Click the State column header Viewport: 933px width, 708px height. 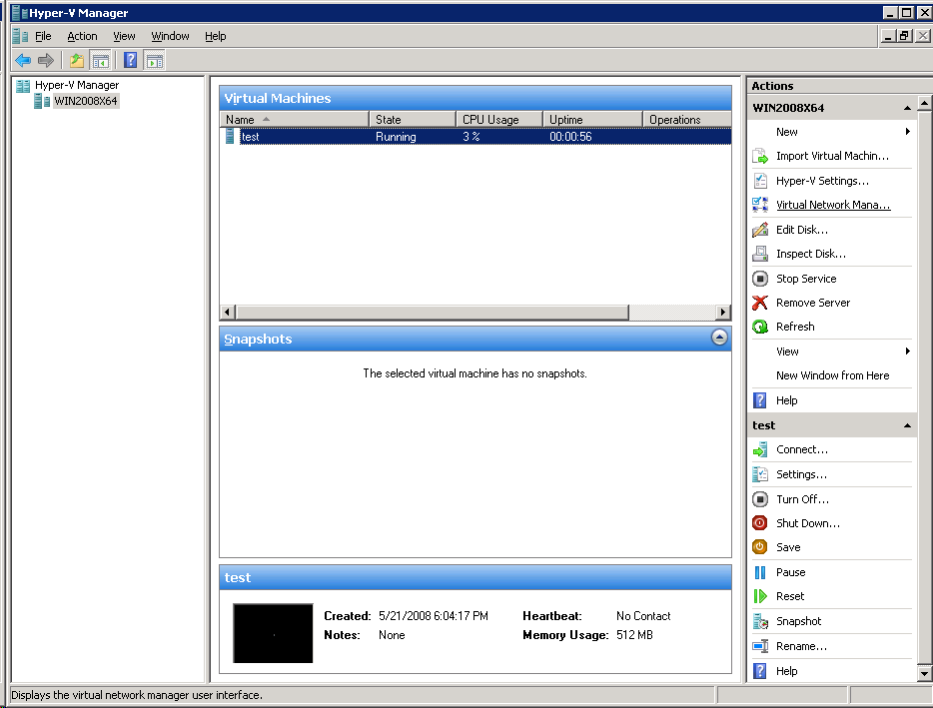[x=413, y=120]
